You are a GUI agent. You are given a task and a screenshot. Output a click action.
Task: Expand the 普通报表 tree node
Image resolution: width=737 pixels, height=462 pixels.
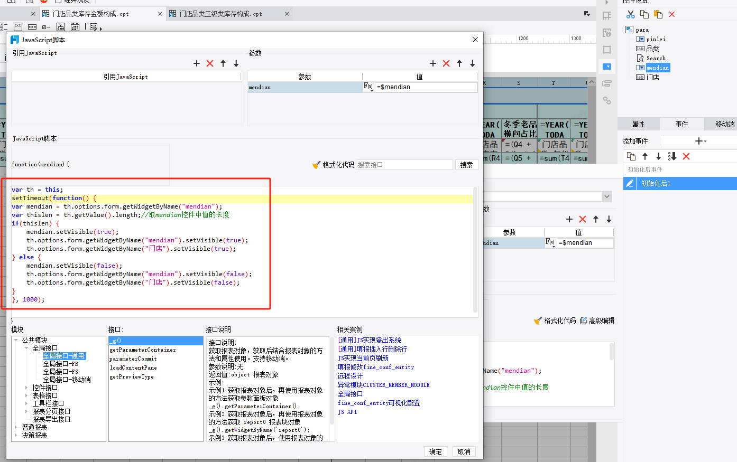pyautogui.click(x=16, y=427)
